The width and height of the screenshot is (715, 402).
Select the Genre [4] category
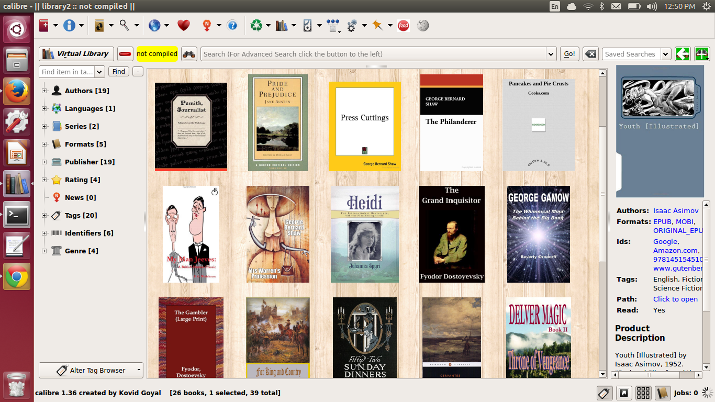(x=81, y=251)
